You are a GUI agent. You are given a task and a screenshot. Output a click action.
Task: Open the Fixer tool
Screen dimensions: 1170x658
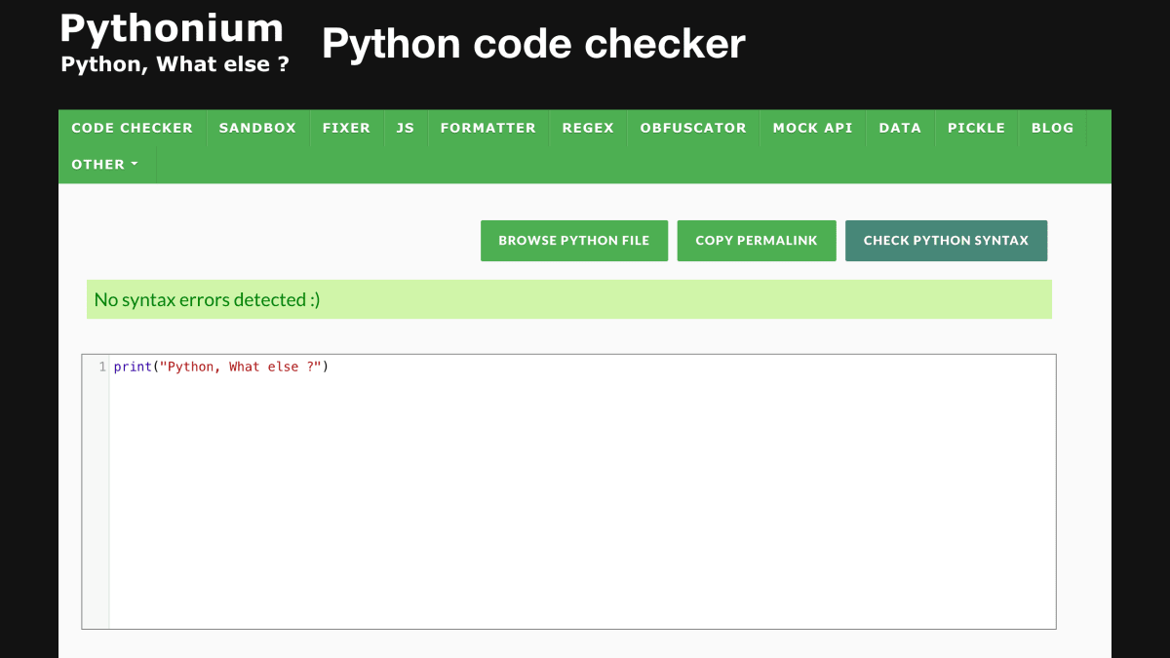346,128
